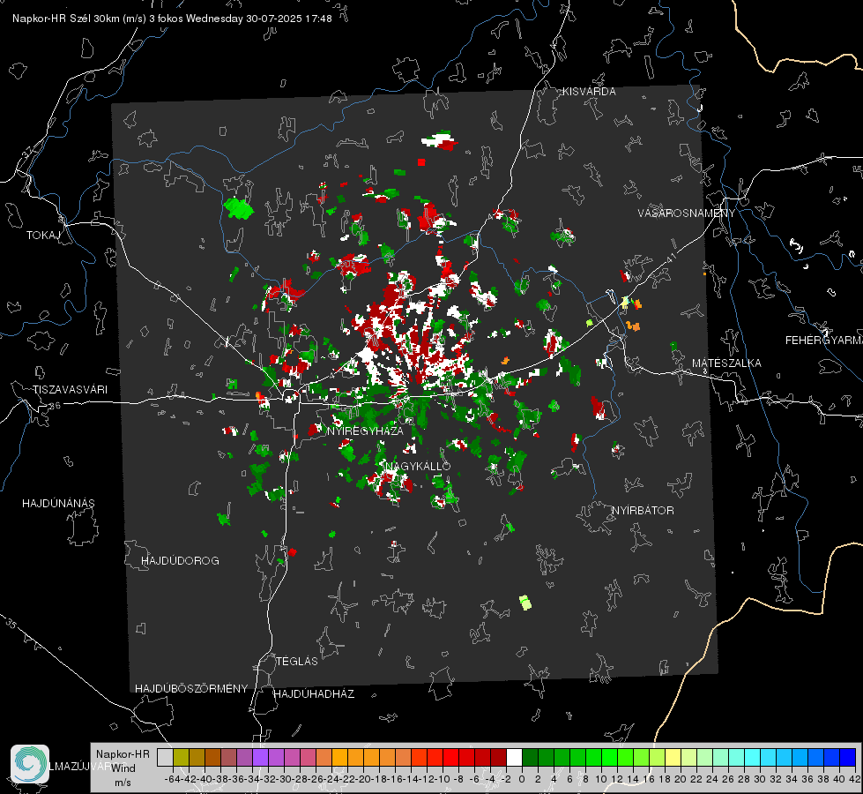
Task: Click the legend value label -64
Action: [172, 779]
